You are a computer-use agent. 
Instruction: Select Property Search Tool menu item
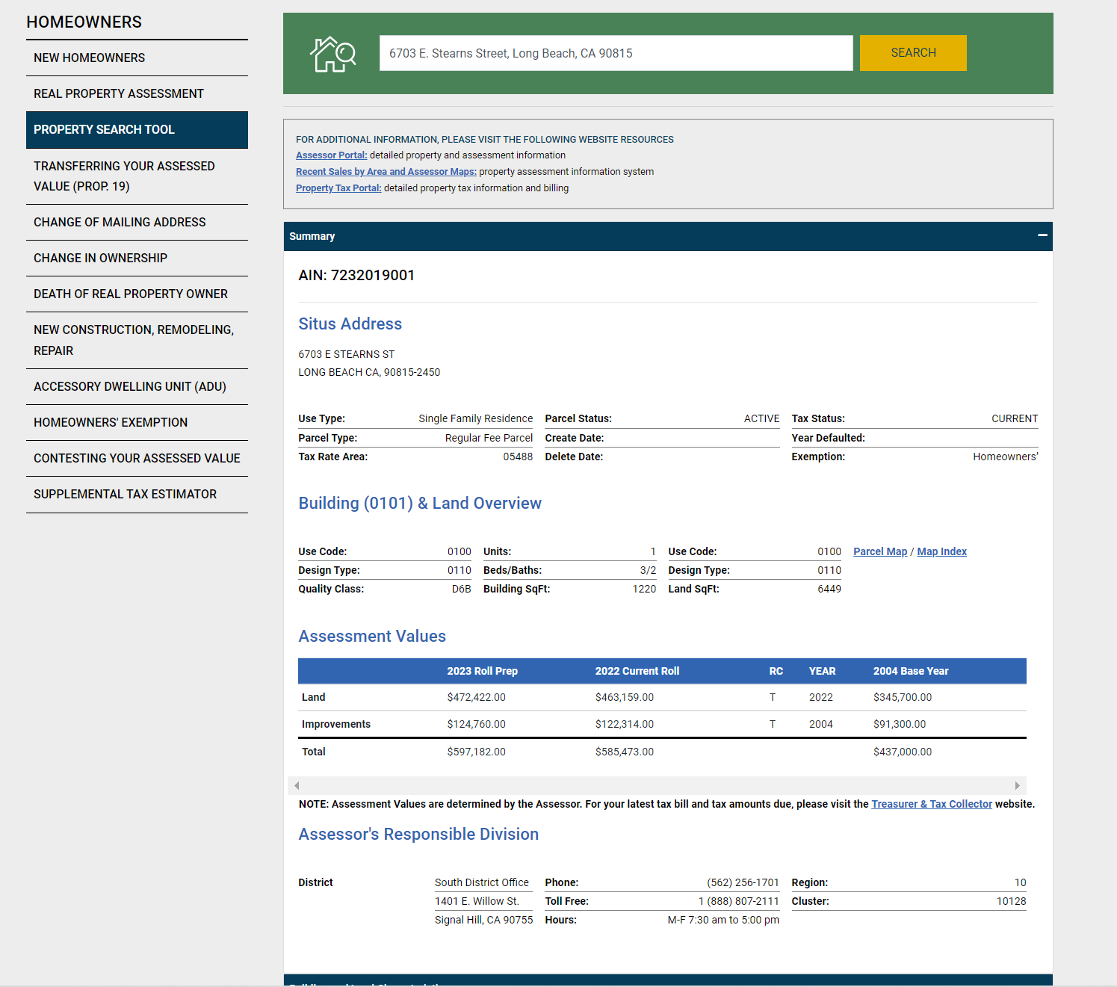point(137,130)
